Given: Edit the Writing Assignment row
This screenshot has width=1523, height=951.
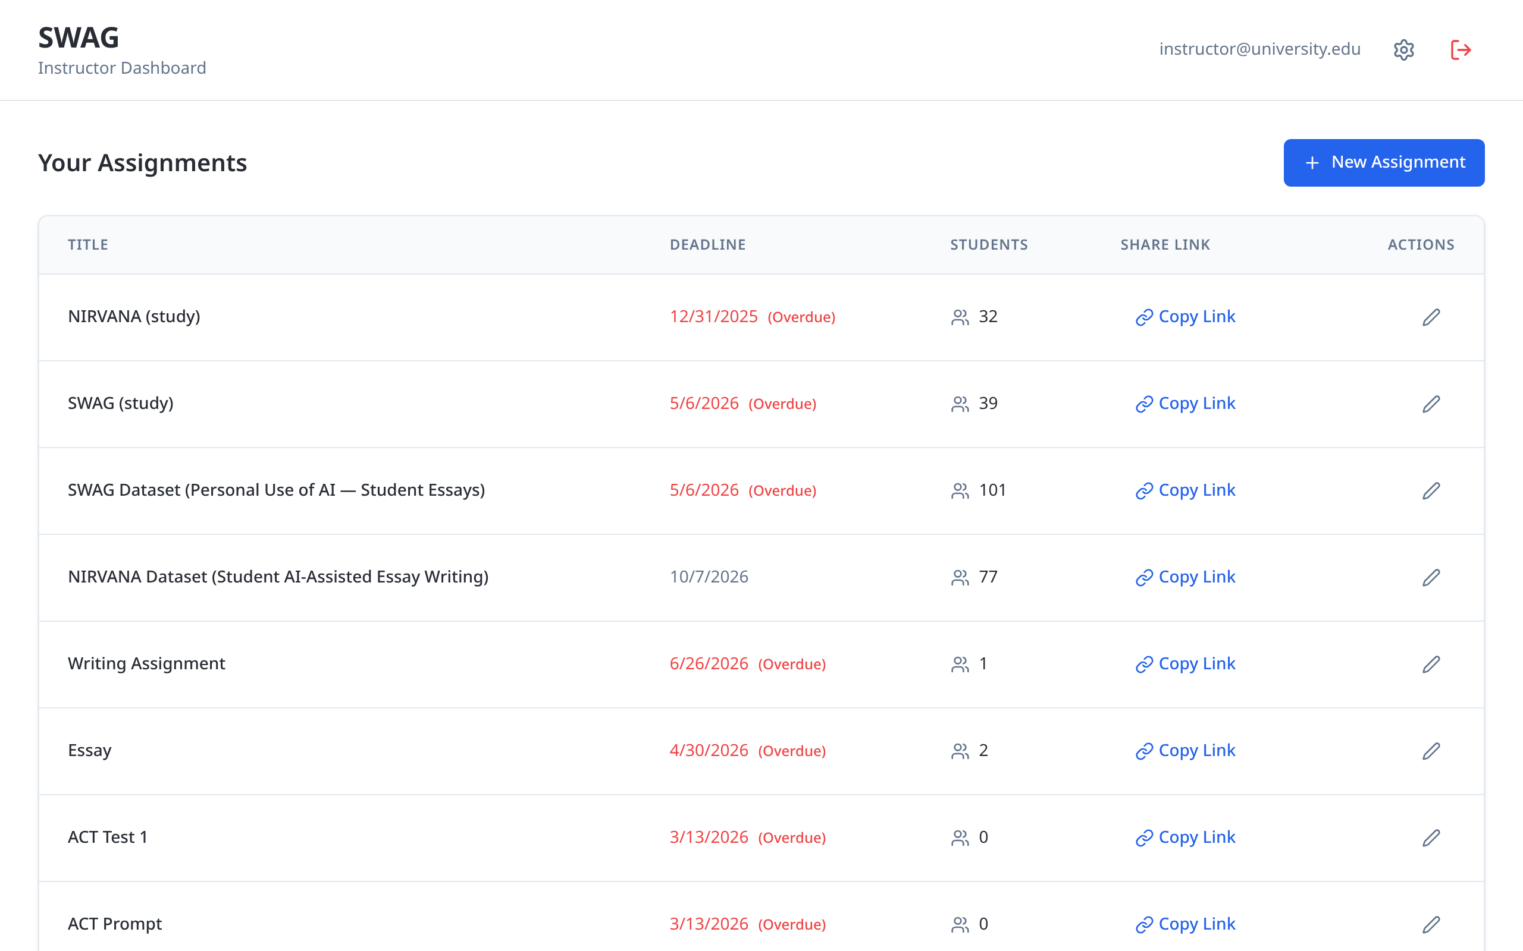Looking at the screenshot, I should coord(1431,664).
